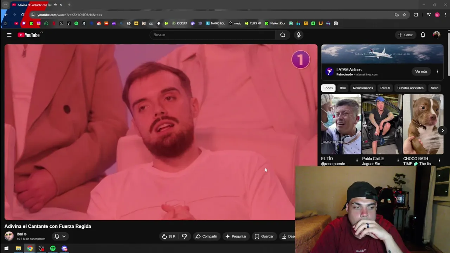Open Chrome apps grid shortcut
This screenshot has width=450, height=253.
click(x=5, y=24)
